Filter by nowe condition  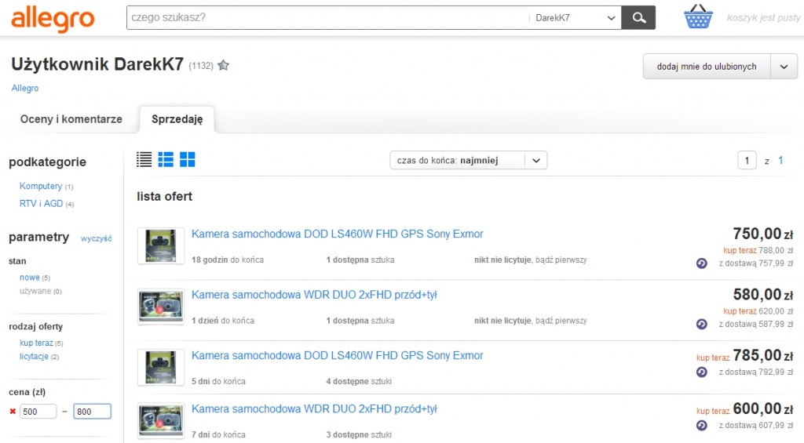point(29,278)
